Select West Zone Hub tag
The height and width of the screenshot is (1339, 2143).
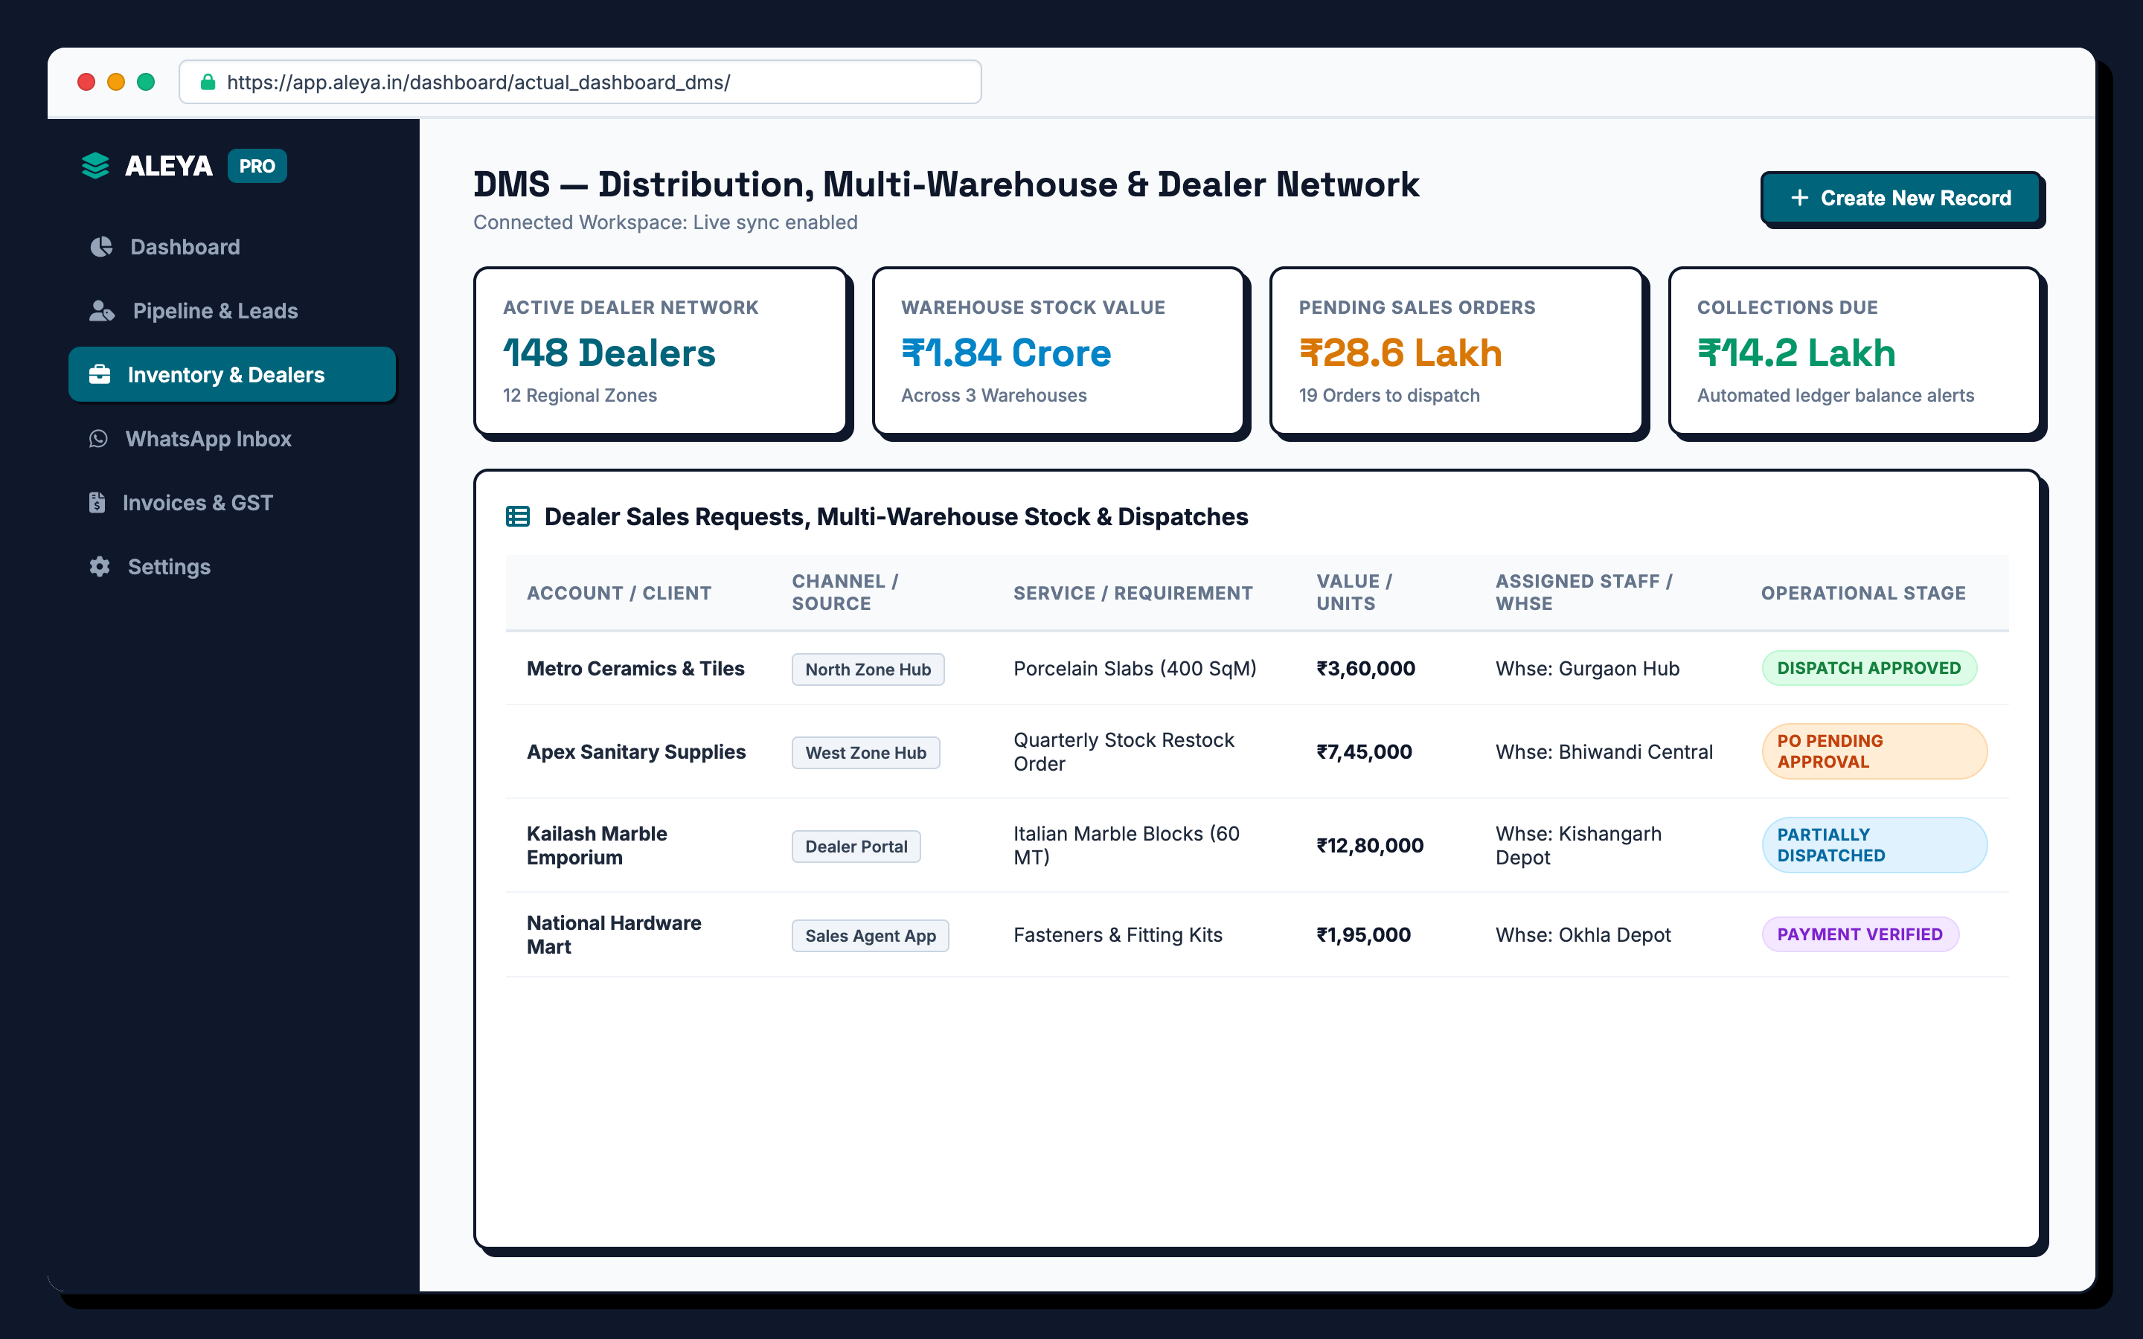click(x=865, y=753)
